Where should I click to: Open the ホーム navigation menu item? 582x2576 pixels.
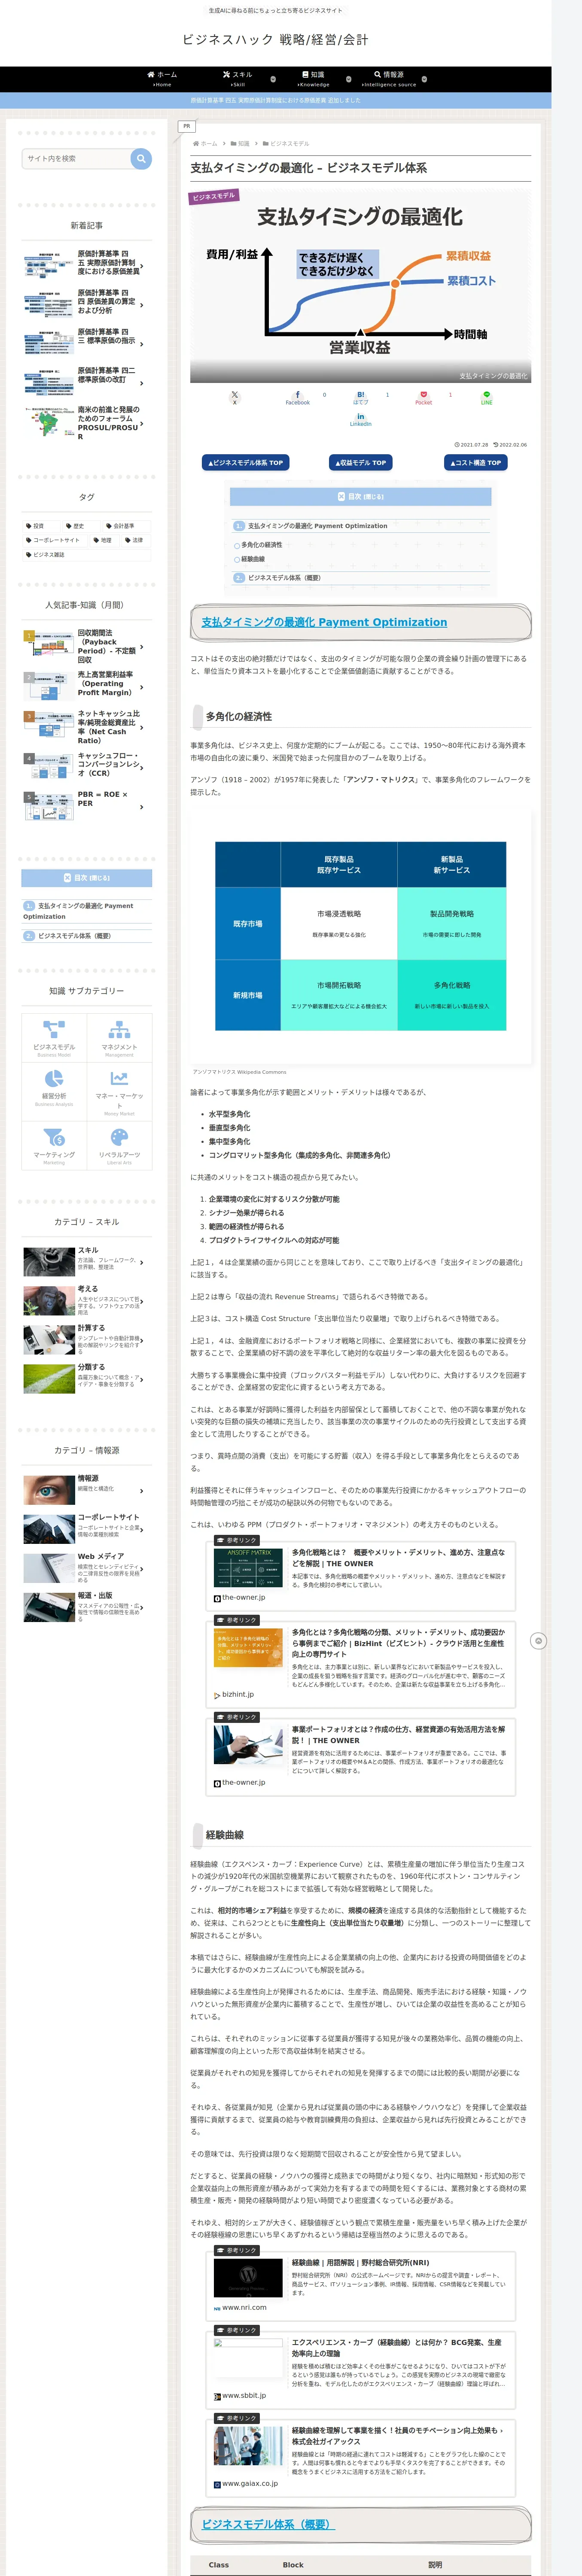point(162,78)
